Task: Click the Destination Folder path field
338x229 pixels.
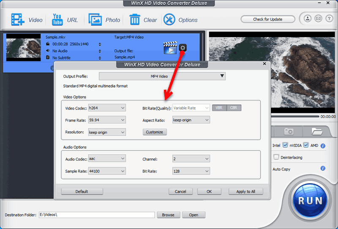Action: pyautogui.click(x=97, y=215)
